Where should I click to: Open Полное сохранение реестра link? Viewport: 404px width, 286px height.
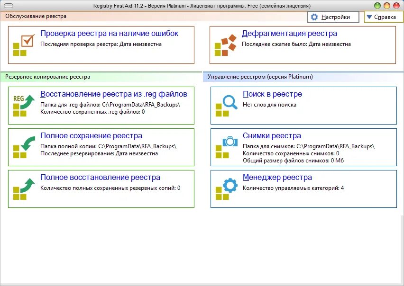[x=91, y=136]
